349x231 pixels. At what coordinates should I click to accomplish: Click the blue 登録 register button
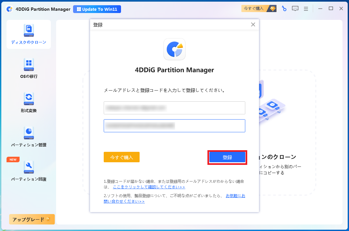227,157
